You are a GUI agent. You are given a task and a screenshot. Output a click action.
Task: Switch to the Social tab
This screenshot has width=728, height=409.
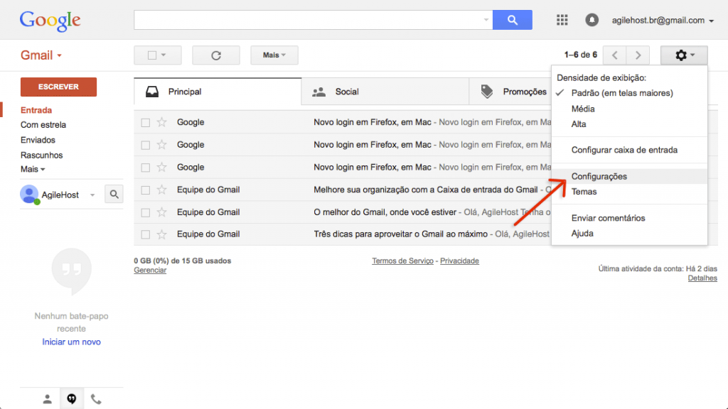coord(385,92)
